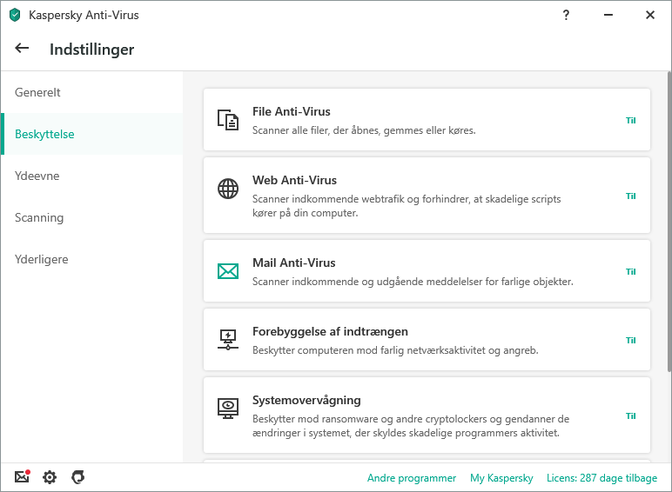The image size is (672, 492).
Task: Click text 'Scanner alle filer, der åbnes'
Action: coord(316,130)
